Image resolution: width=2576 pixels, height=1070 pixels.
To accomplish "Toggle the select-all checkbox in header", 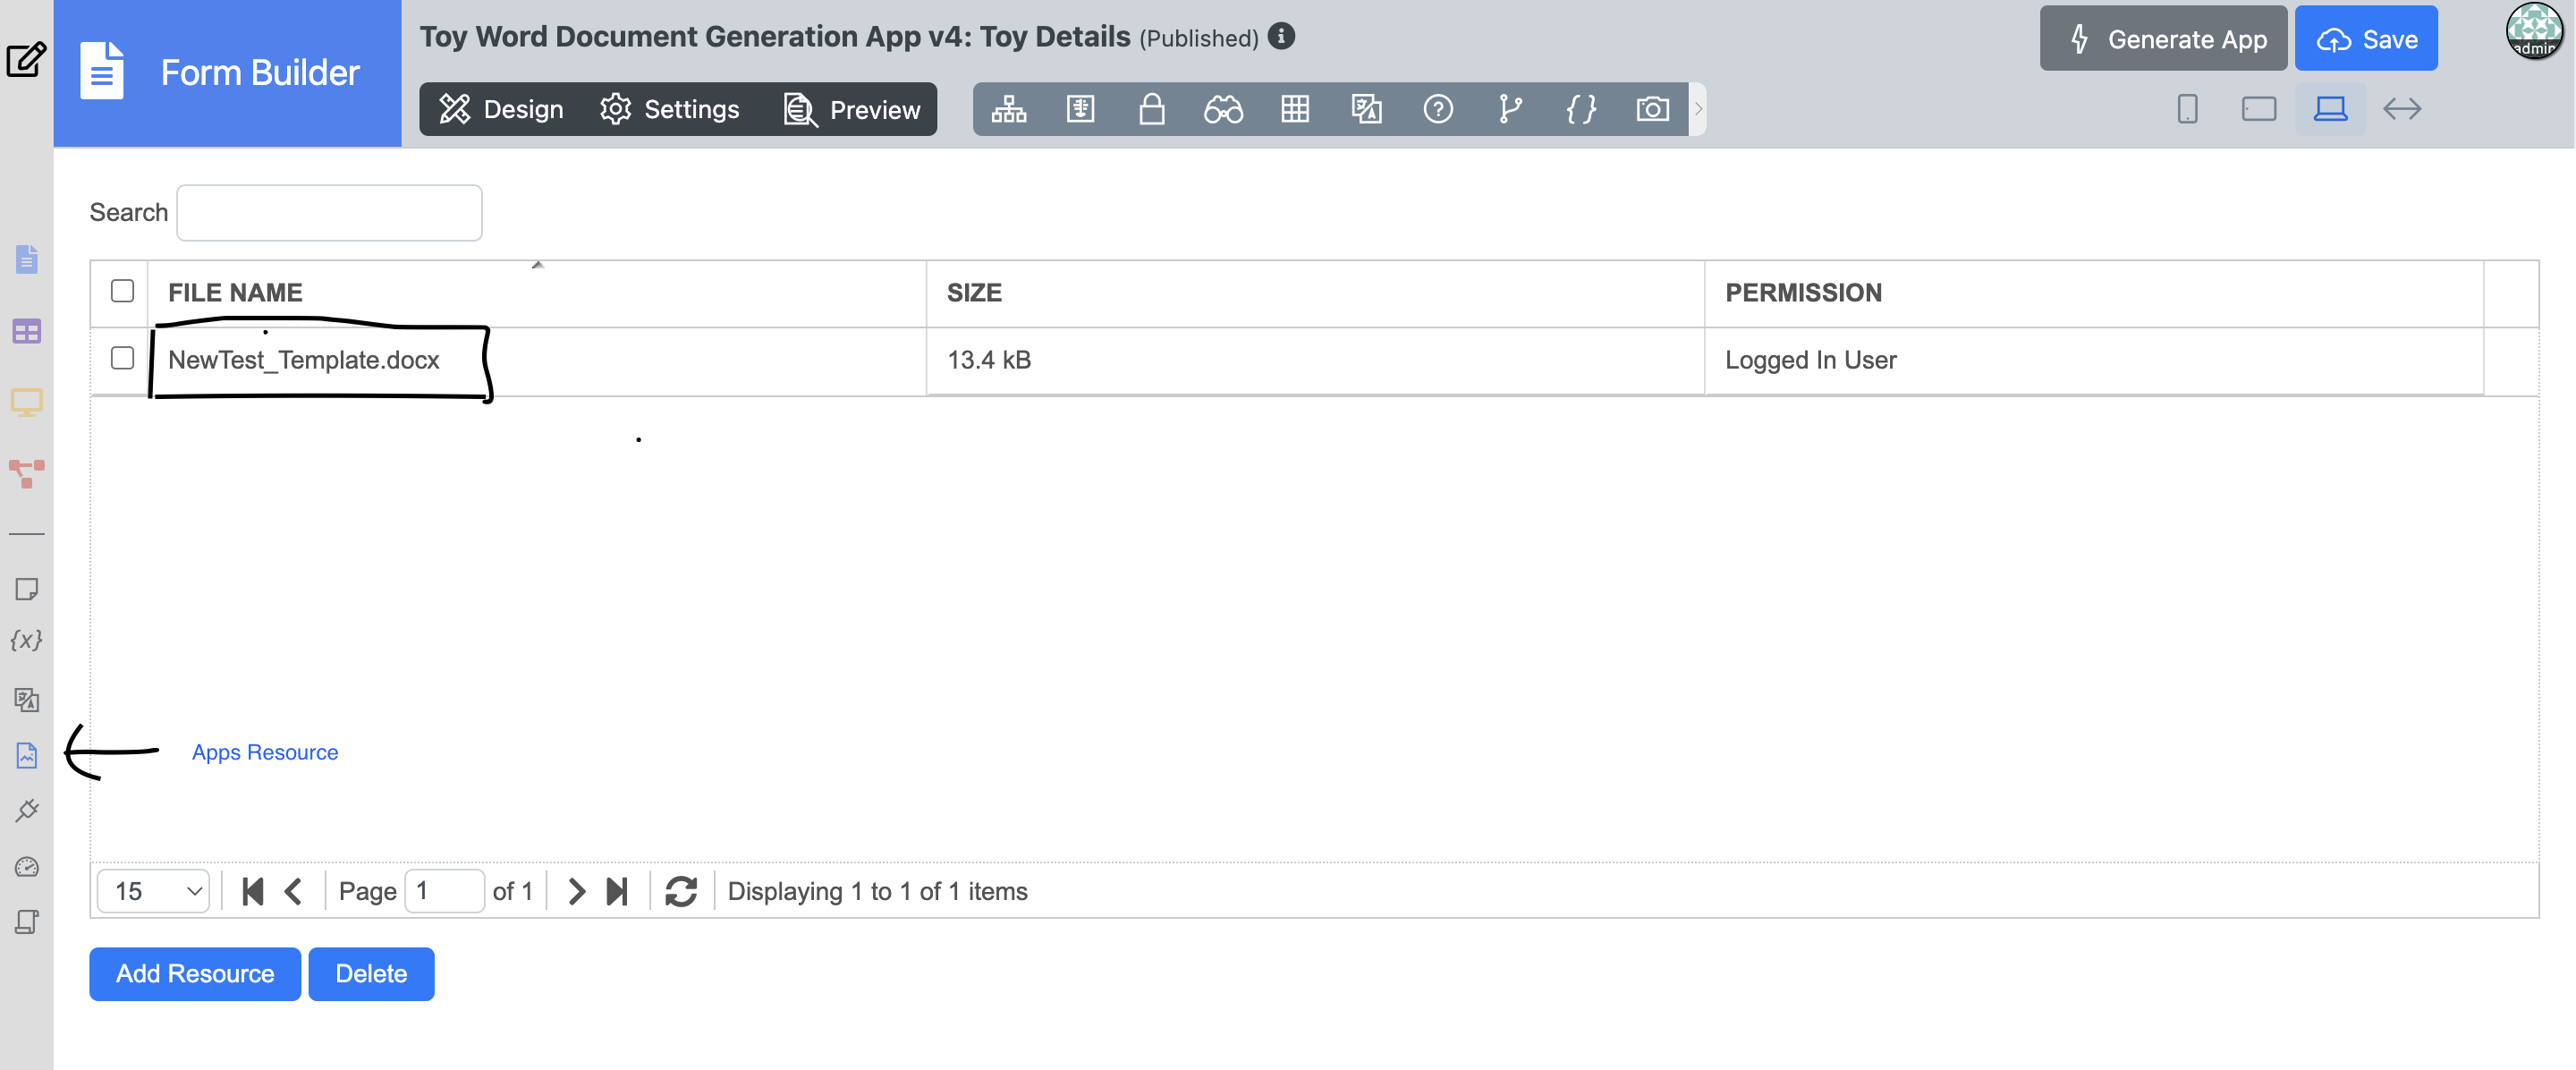I will [122, 291].
